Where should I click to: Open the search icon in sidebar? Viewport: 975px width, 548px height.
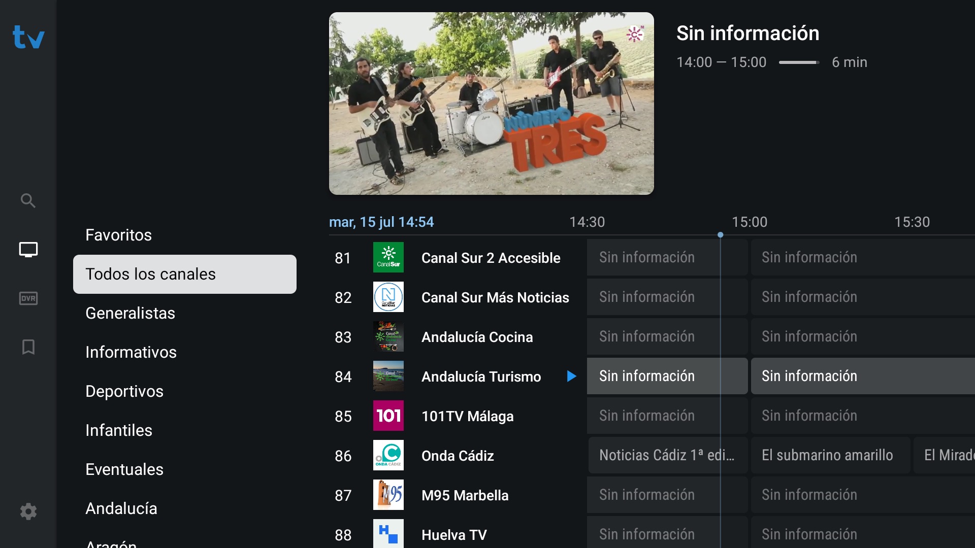28,201
